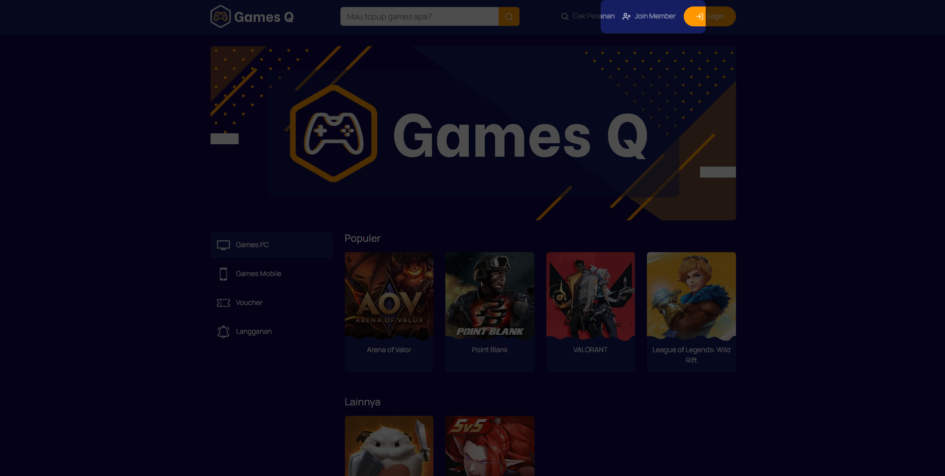The height and width of the screenshot is (476, 945).
Task: Click the previous banner slide control
Action: pyautogui.click(x=224, y=139)
